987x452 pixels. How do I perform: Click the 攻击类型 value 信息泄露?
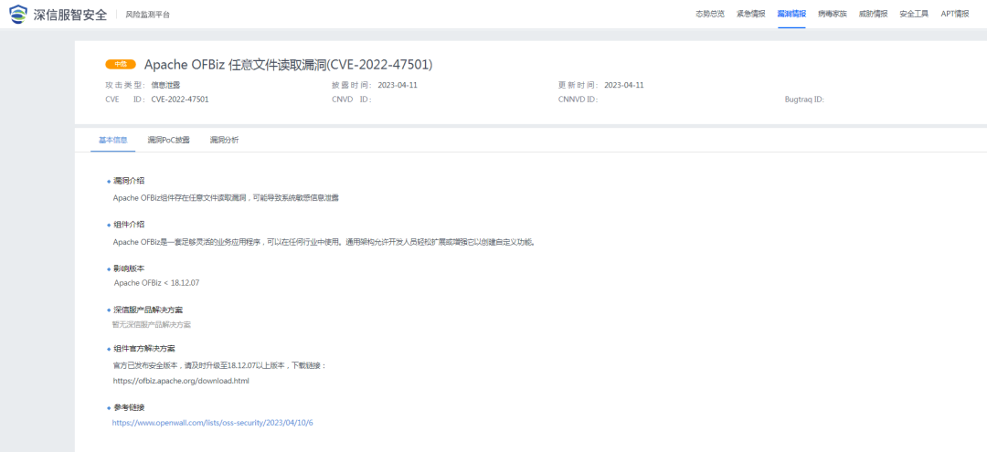[x=165, y=86]
